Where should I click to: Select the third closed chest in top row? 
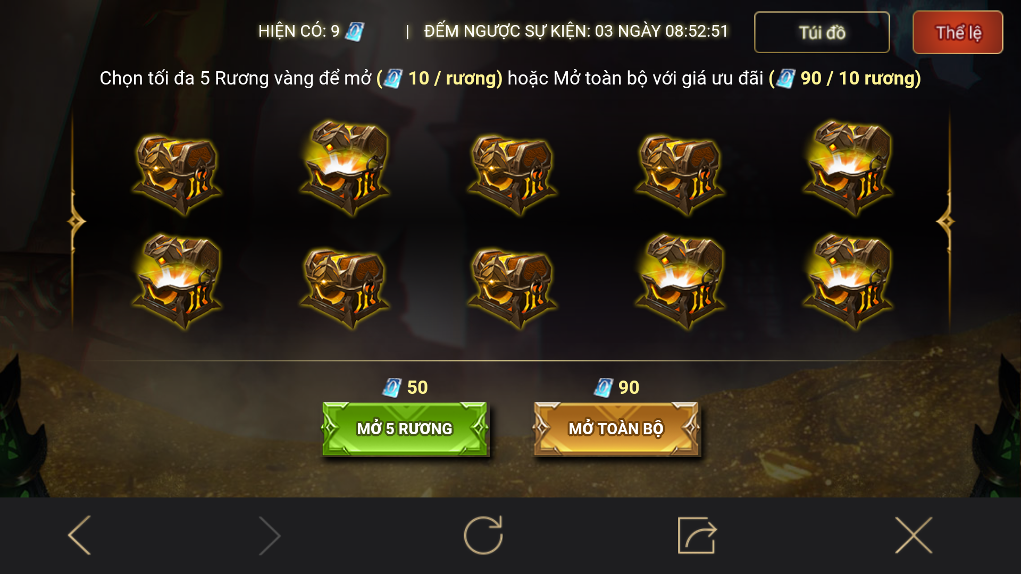pyautogui.click(x=512, y=175)
